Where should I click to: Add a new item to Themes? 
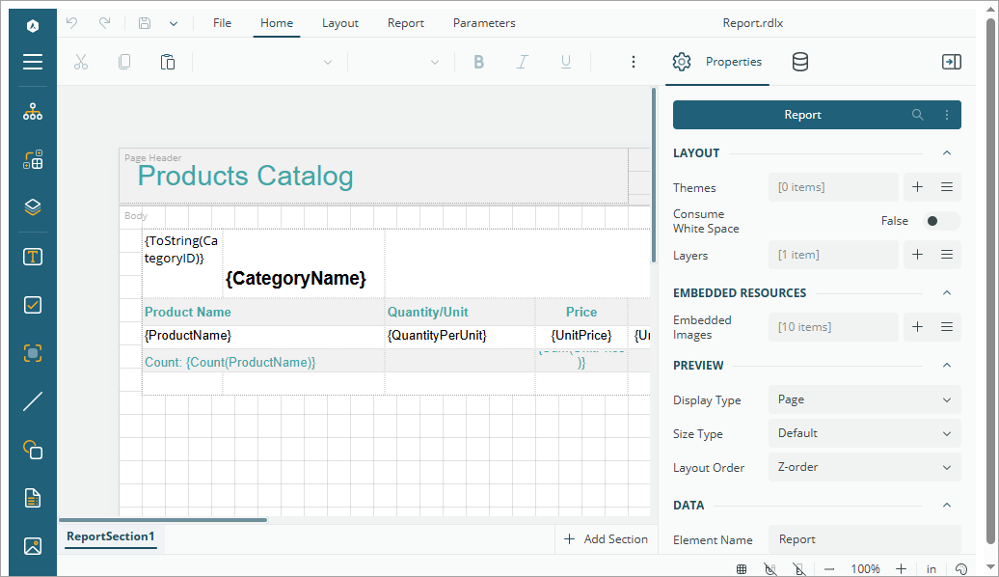pos(917,187)
